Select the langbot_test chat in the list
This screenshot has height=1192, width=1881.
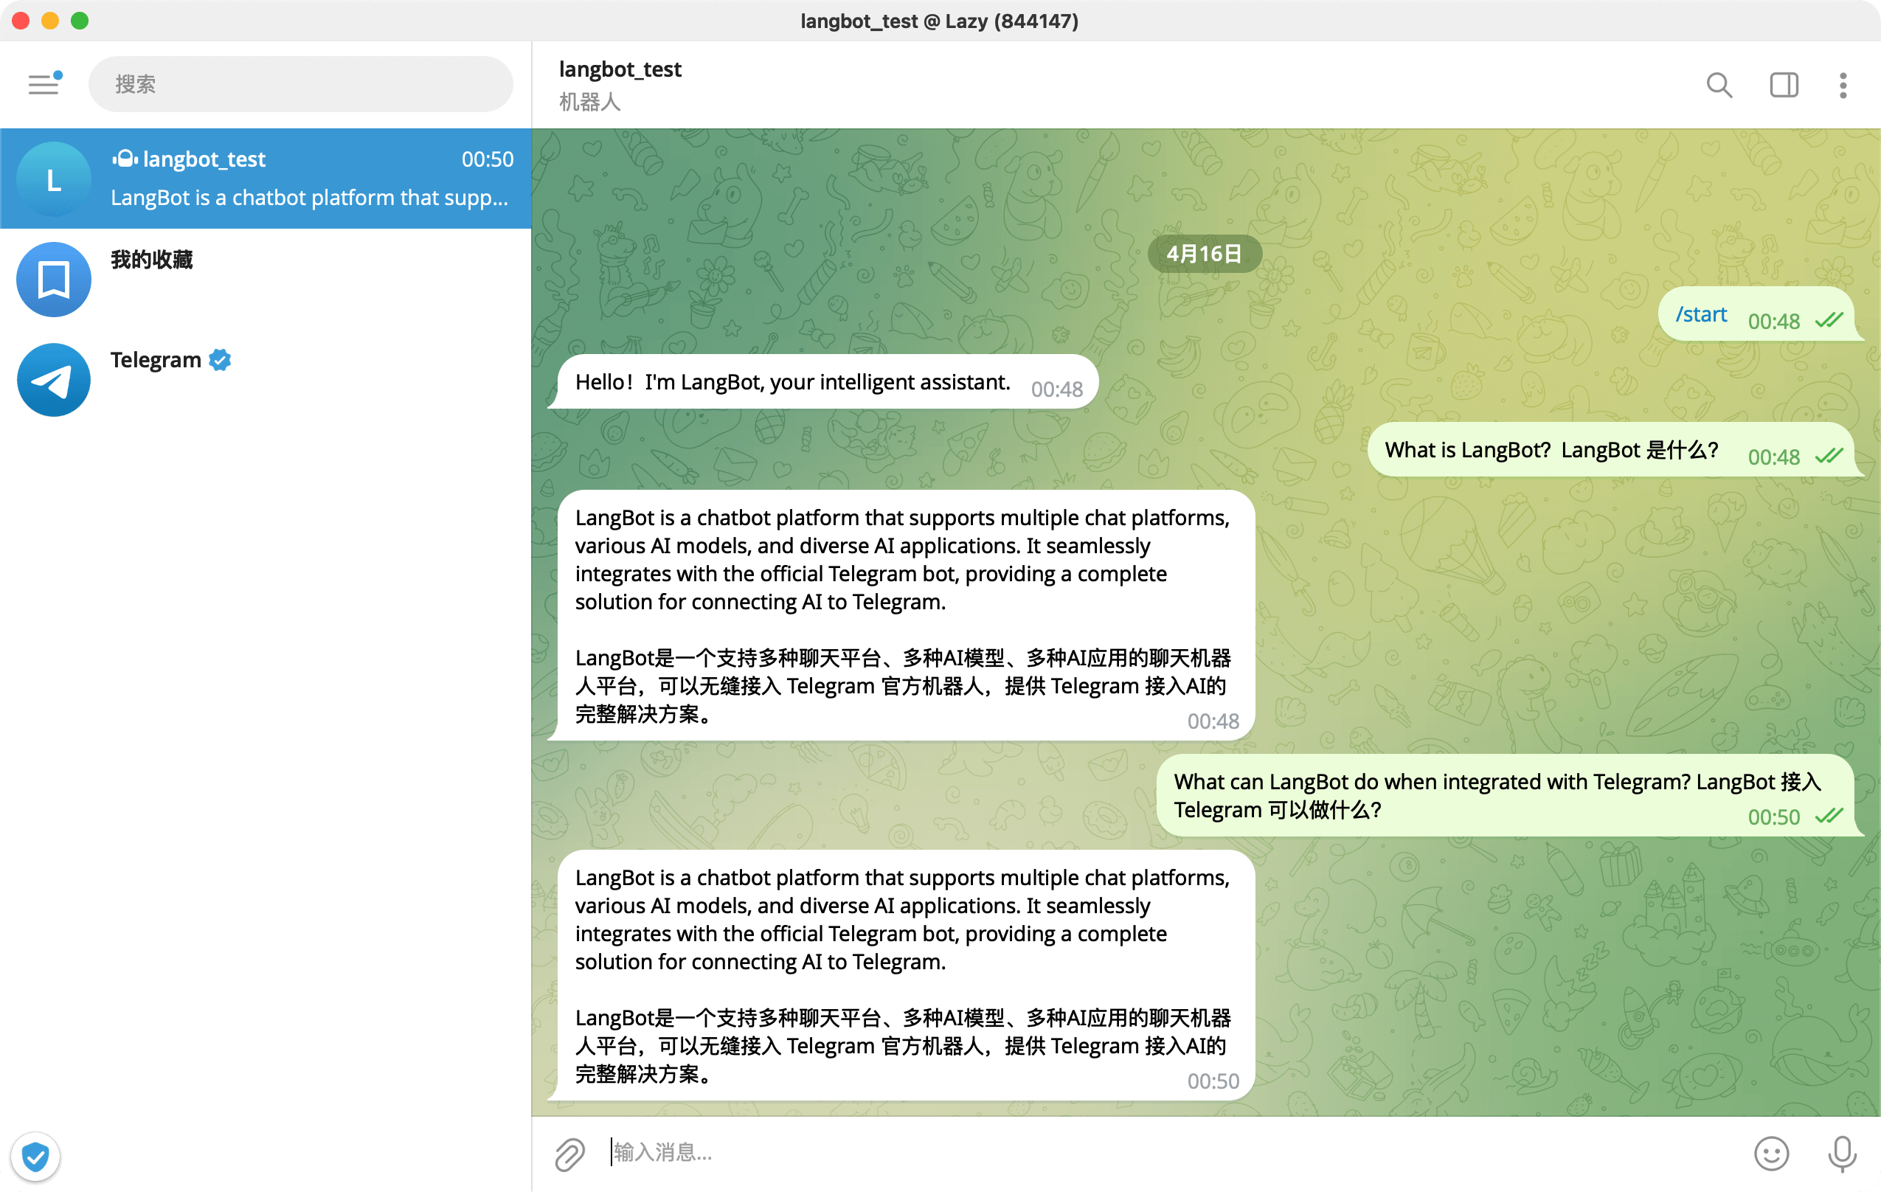[266, 179]
